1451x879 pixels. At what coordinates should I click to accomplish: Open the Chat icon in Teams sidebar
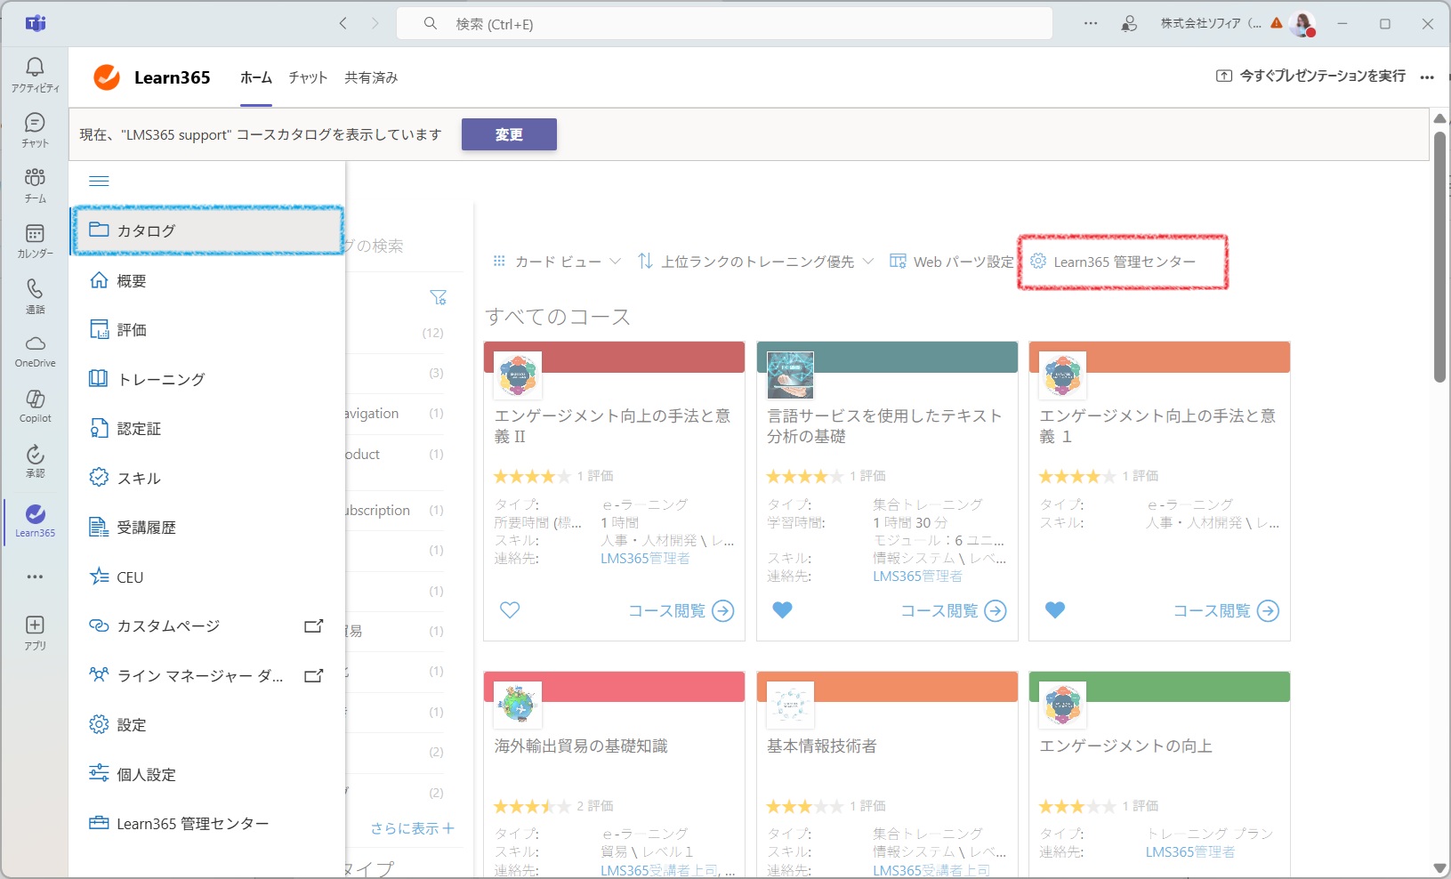35,130
